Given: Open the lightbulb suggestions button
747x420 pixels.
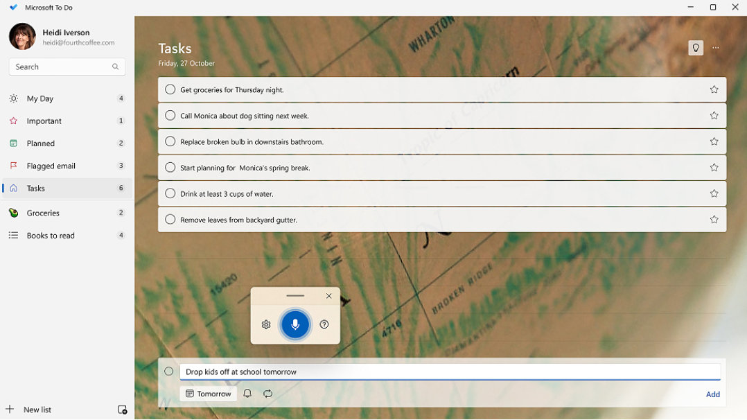Looking at the screenshot, I should point(695,48).
